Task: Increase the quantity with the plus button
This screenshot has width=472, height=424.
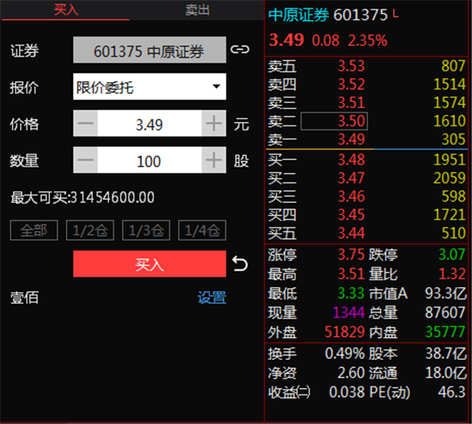Action: [x=214, y=160]
